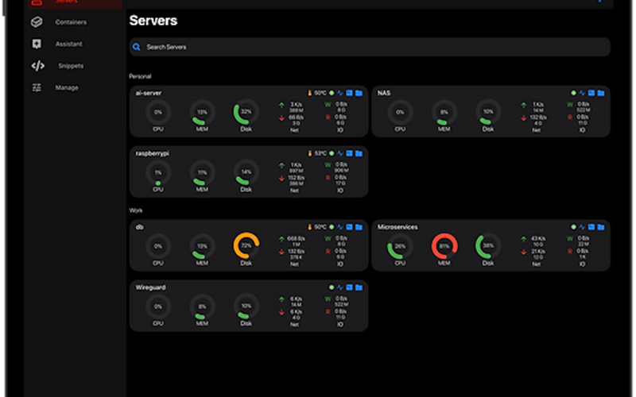Click Wireguard green status dot
636x397 pixels.
[332, 287]
